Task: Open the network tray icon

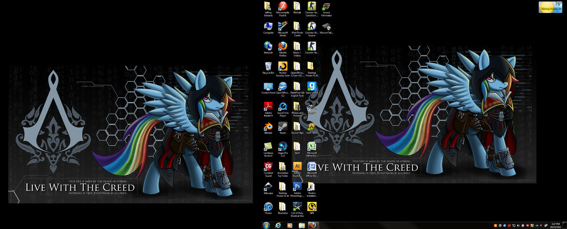Action: click(514, 226)
